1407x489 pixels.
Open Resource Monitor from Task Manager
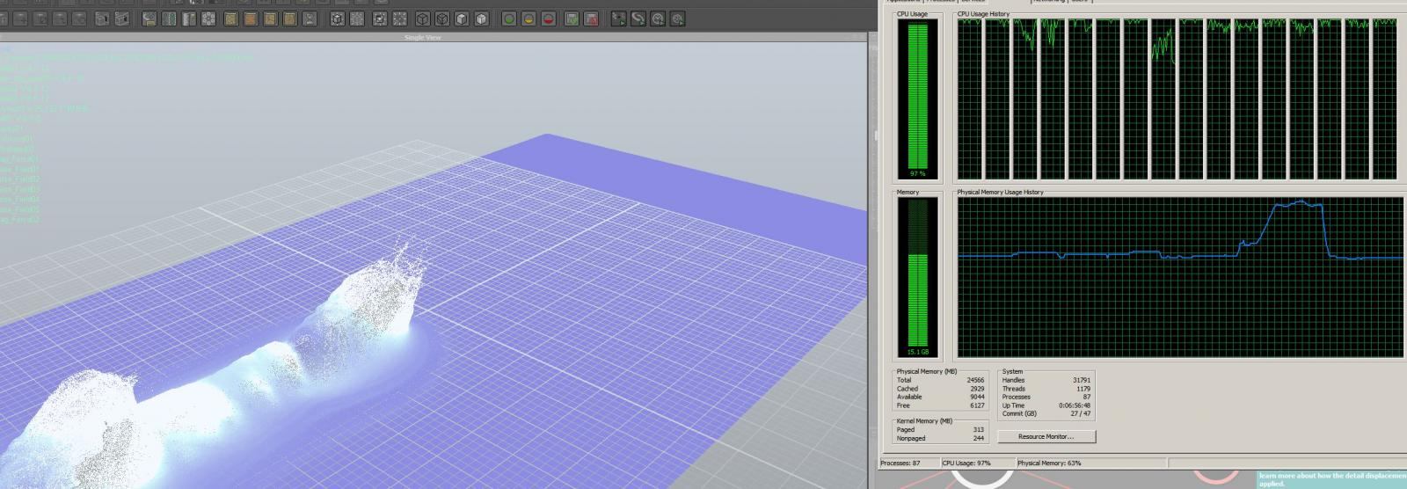1046,436
